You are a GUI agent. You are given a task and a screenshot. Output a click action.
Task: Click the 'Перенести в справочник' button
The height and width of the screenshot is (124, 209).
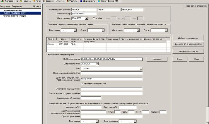196,6
